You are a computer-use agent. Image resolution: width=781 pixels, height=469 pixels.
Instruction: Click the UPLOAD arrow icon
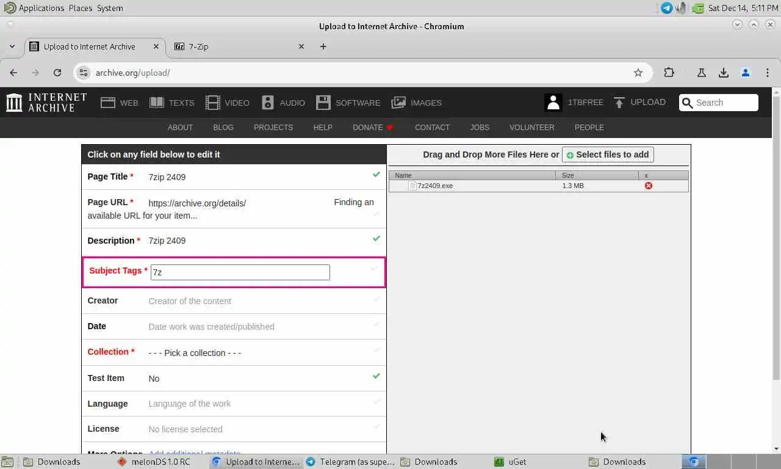(x=619, y=103)
